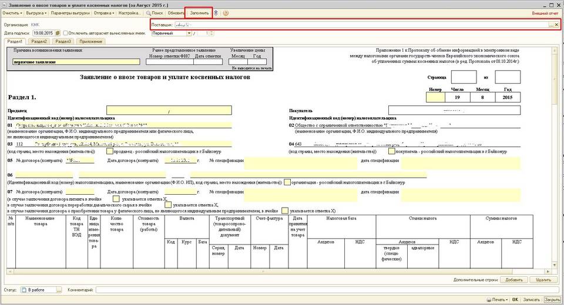
Task: Click the organization name KMK
Action: [x=35, y=25]
